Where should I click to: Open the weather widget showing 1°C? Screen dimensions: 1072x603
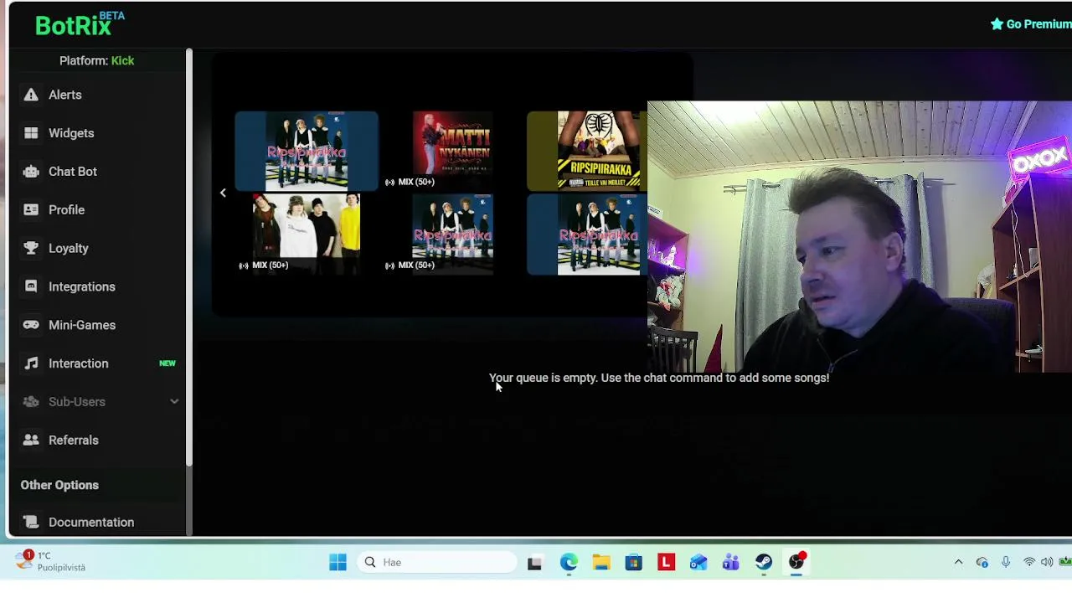pyautogui.click(x=51, y=561)
